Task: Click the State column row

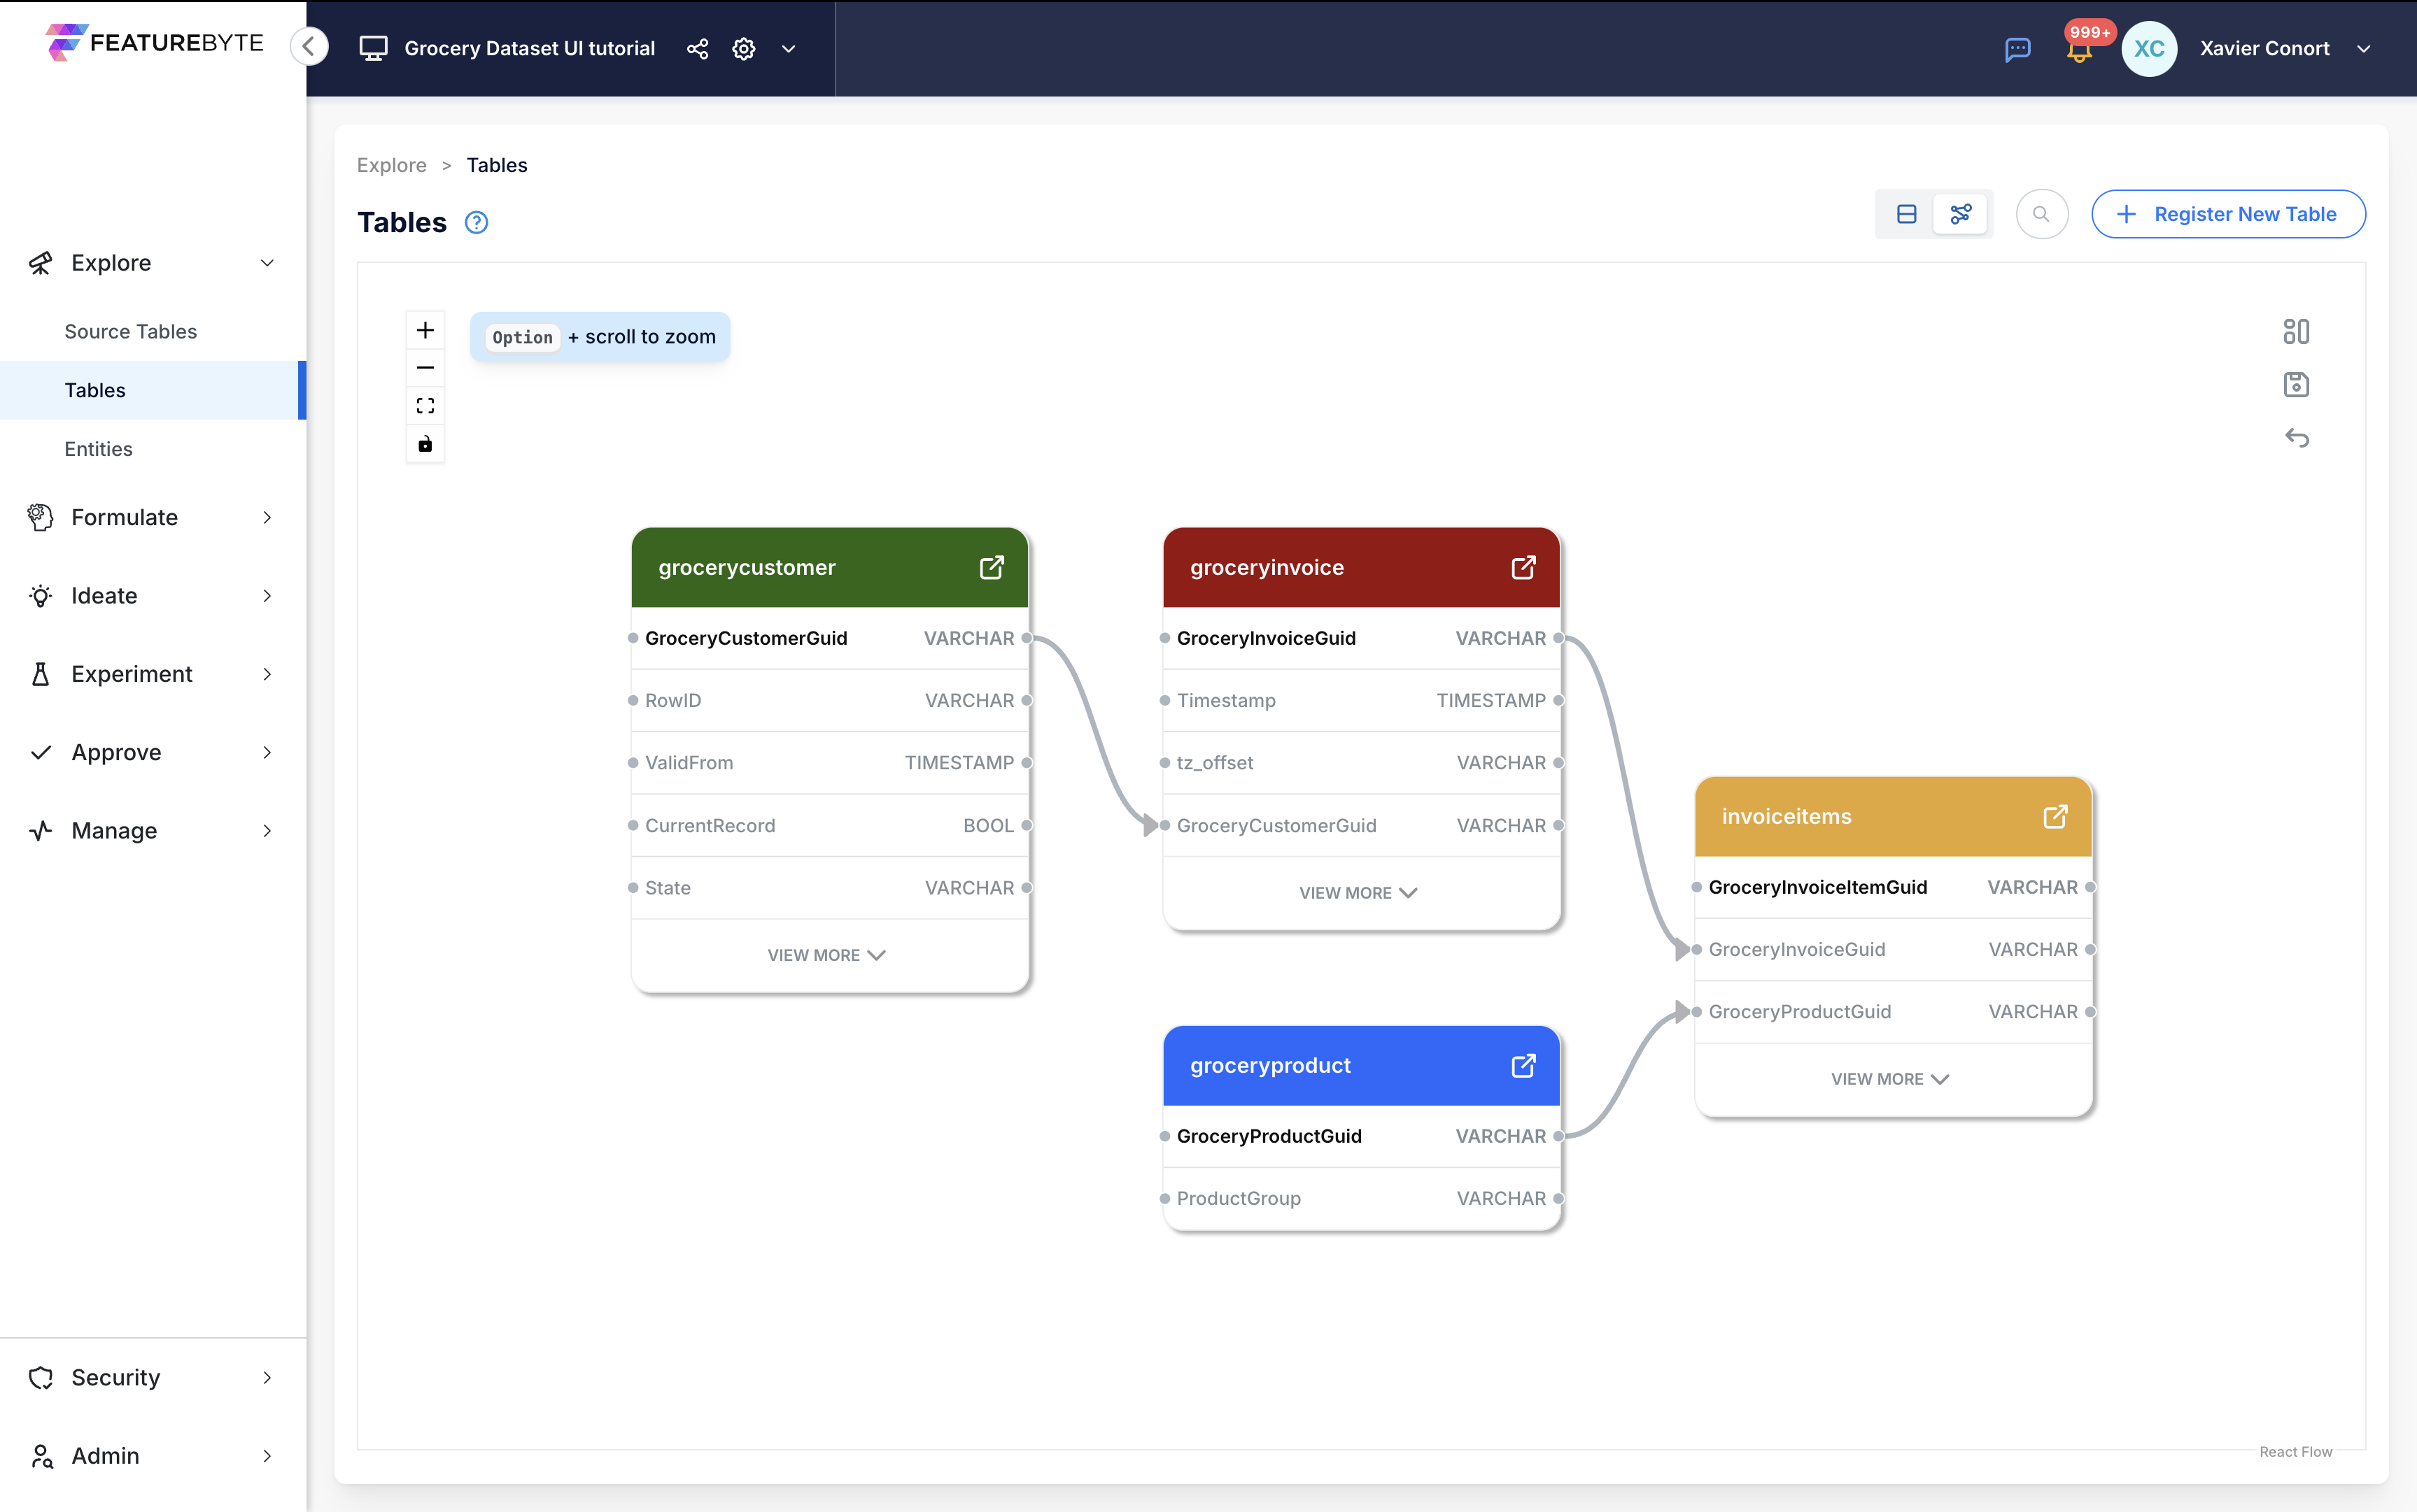Action: point(829,888)
